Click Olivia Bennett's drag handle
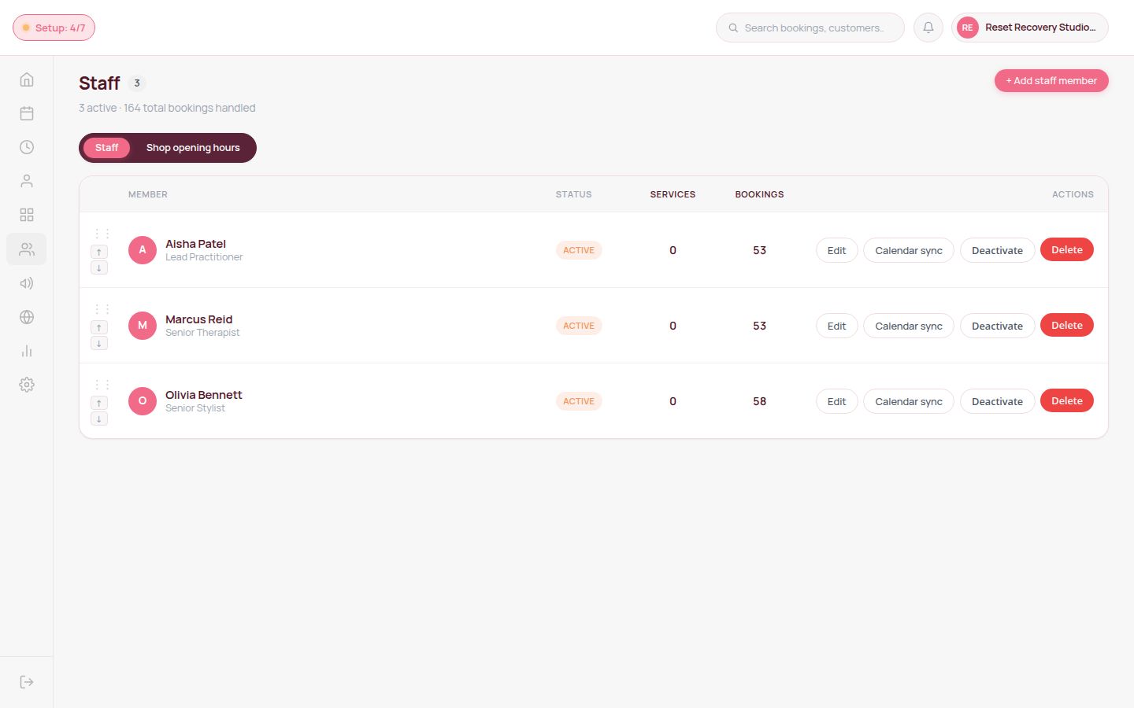 coord(102,385)
